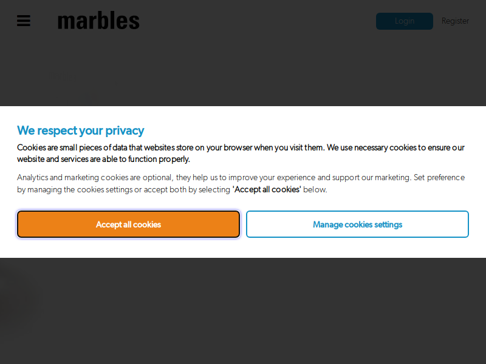This screenshot has width=486, height=364.
Task: Open Manage cookies settings
Action: 357,224
